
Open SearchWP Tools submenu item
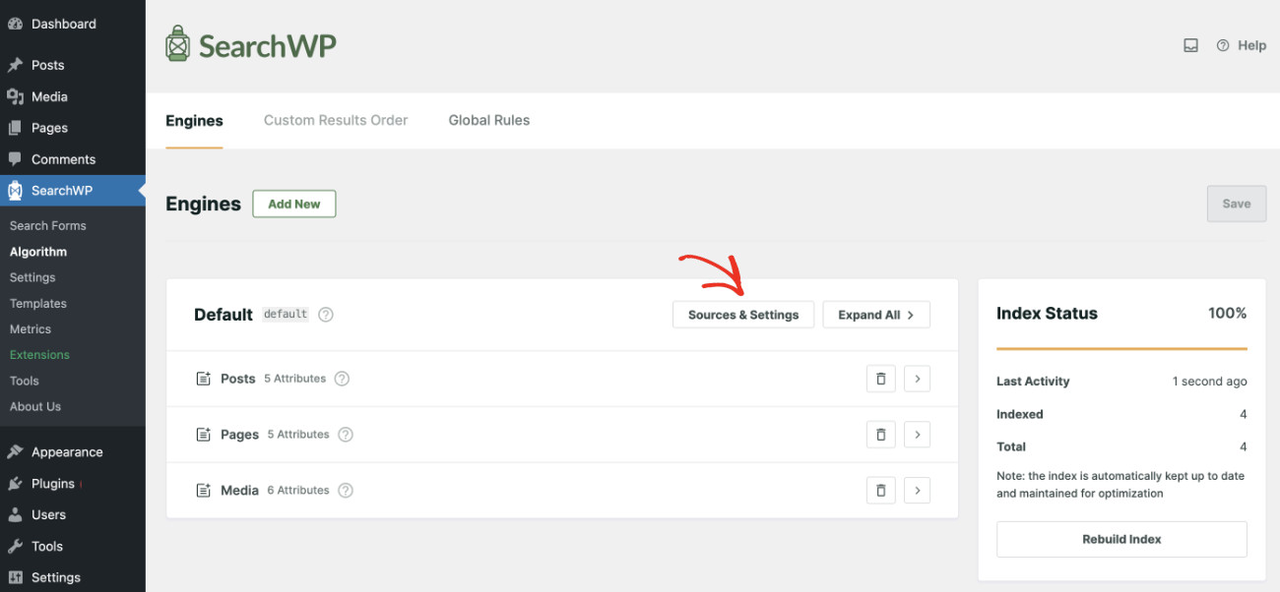25,381
